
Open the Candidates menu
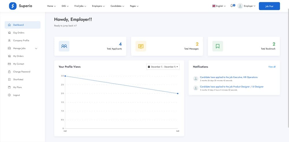117,6
